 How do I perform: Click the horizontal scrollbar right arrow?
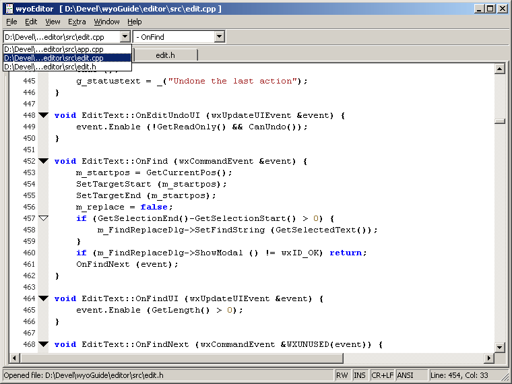click(488, 358)
